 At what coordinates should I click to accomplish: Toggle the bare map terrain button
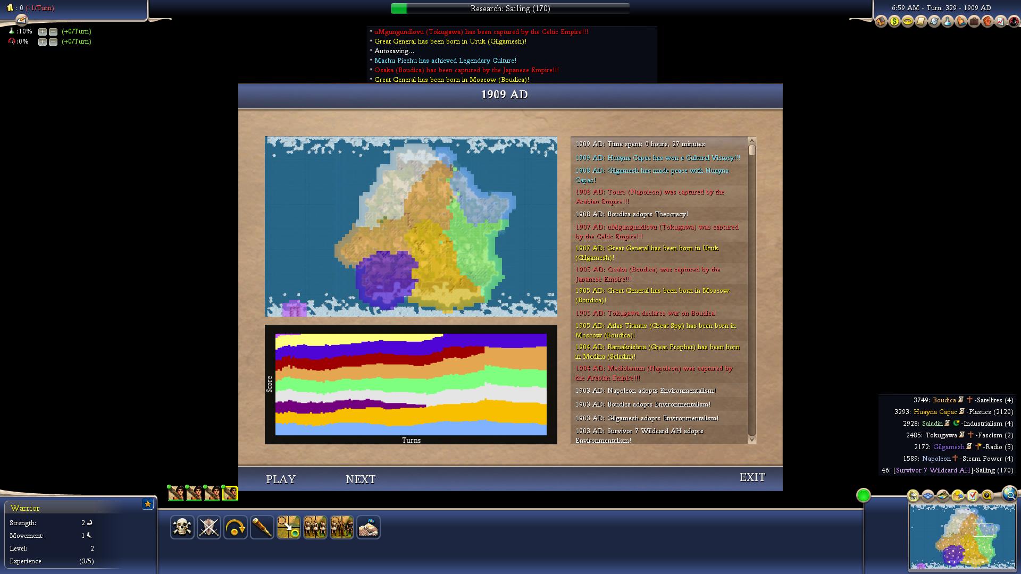point(943,496)
